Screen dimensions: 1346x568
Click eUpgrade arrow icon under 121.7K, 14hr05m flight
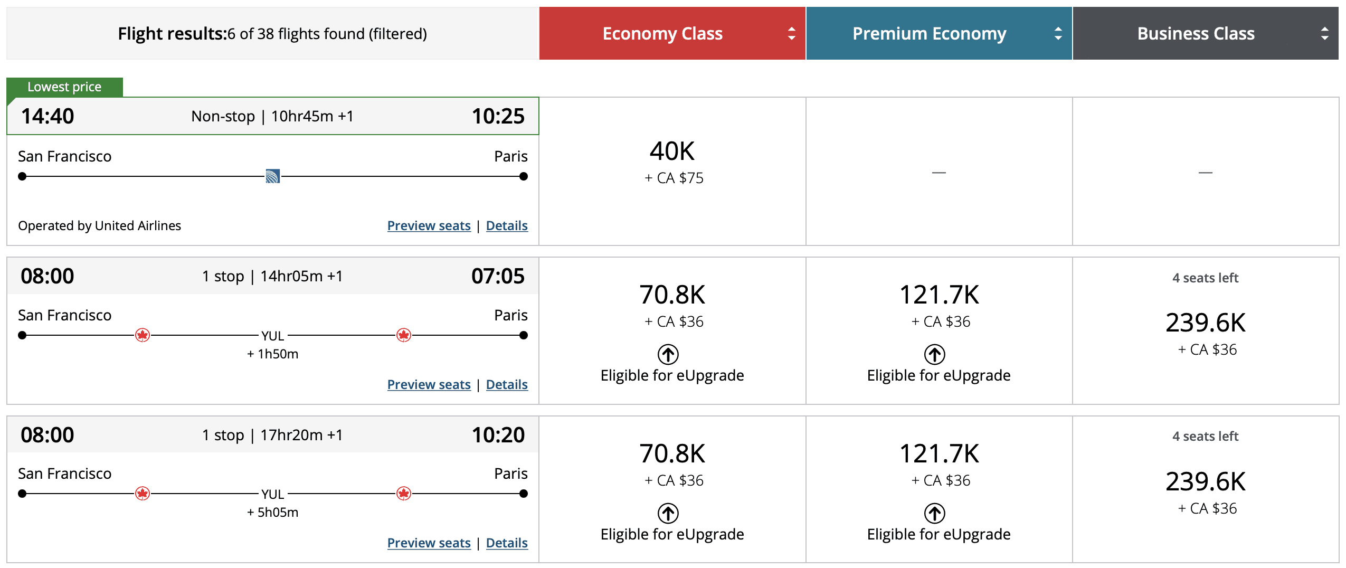[935, 354]
